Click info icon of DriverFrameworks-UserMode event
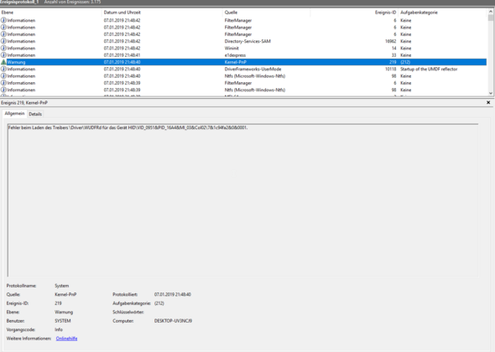The image size is (495, 352). pos(3,69)
